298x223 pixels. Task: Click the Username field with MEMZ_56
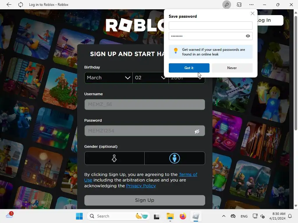(145, 105)
